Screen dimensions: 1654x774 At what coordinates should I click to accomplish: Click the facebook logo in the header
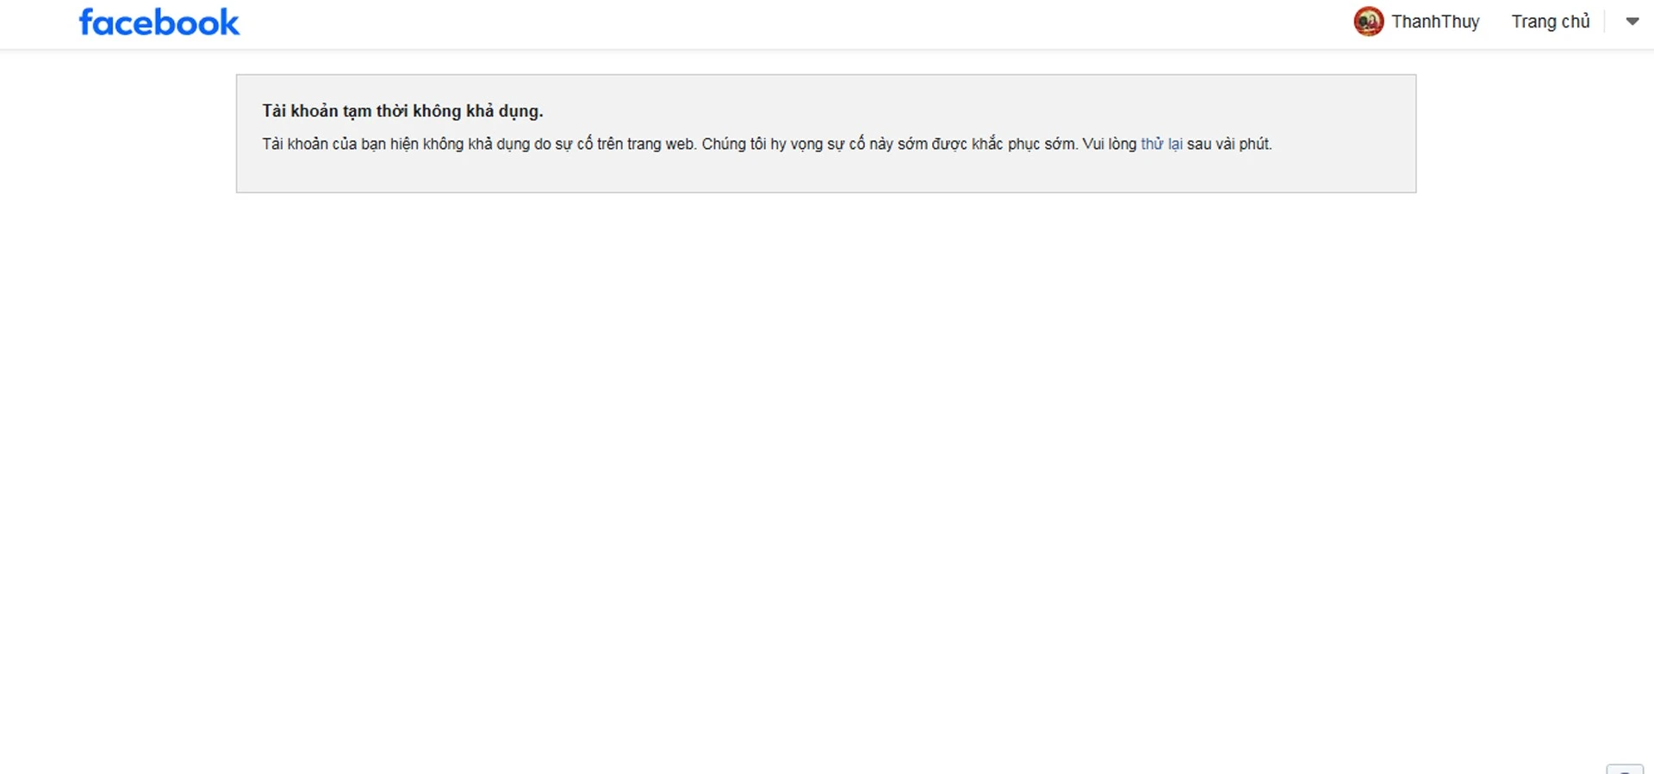point(159,22)
